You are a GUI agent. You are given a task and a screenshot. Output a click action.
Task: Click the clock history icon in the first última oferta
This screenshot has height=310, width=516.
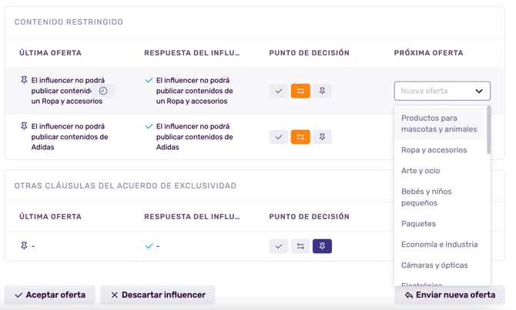pyautogui.click(x=103, y=91)
